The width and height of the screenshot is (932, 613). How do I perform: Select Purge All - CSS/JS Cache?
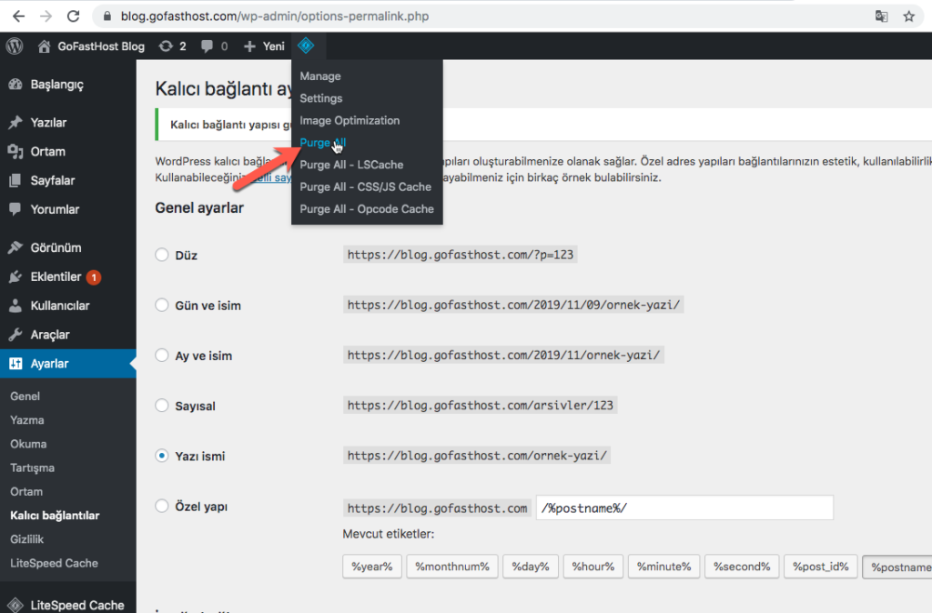365,186
